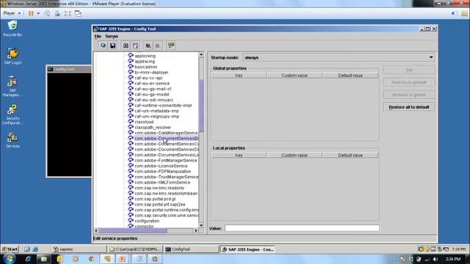The height and width of the screenshot is (264, 470).
Task: Select the bi-mmr-deployer service
Action: pos(151,72)
